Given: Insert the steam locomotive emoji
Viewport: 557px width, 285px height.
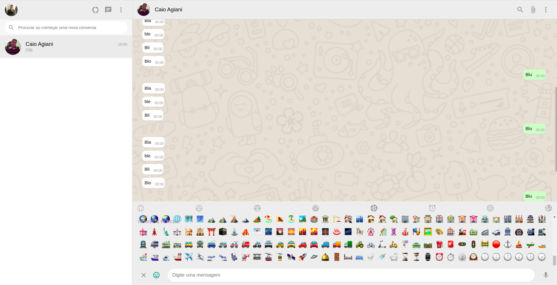Looking at the screenshot, I should coord(462,232).
